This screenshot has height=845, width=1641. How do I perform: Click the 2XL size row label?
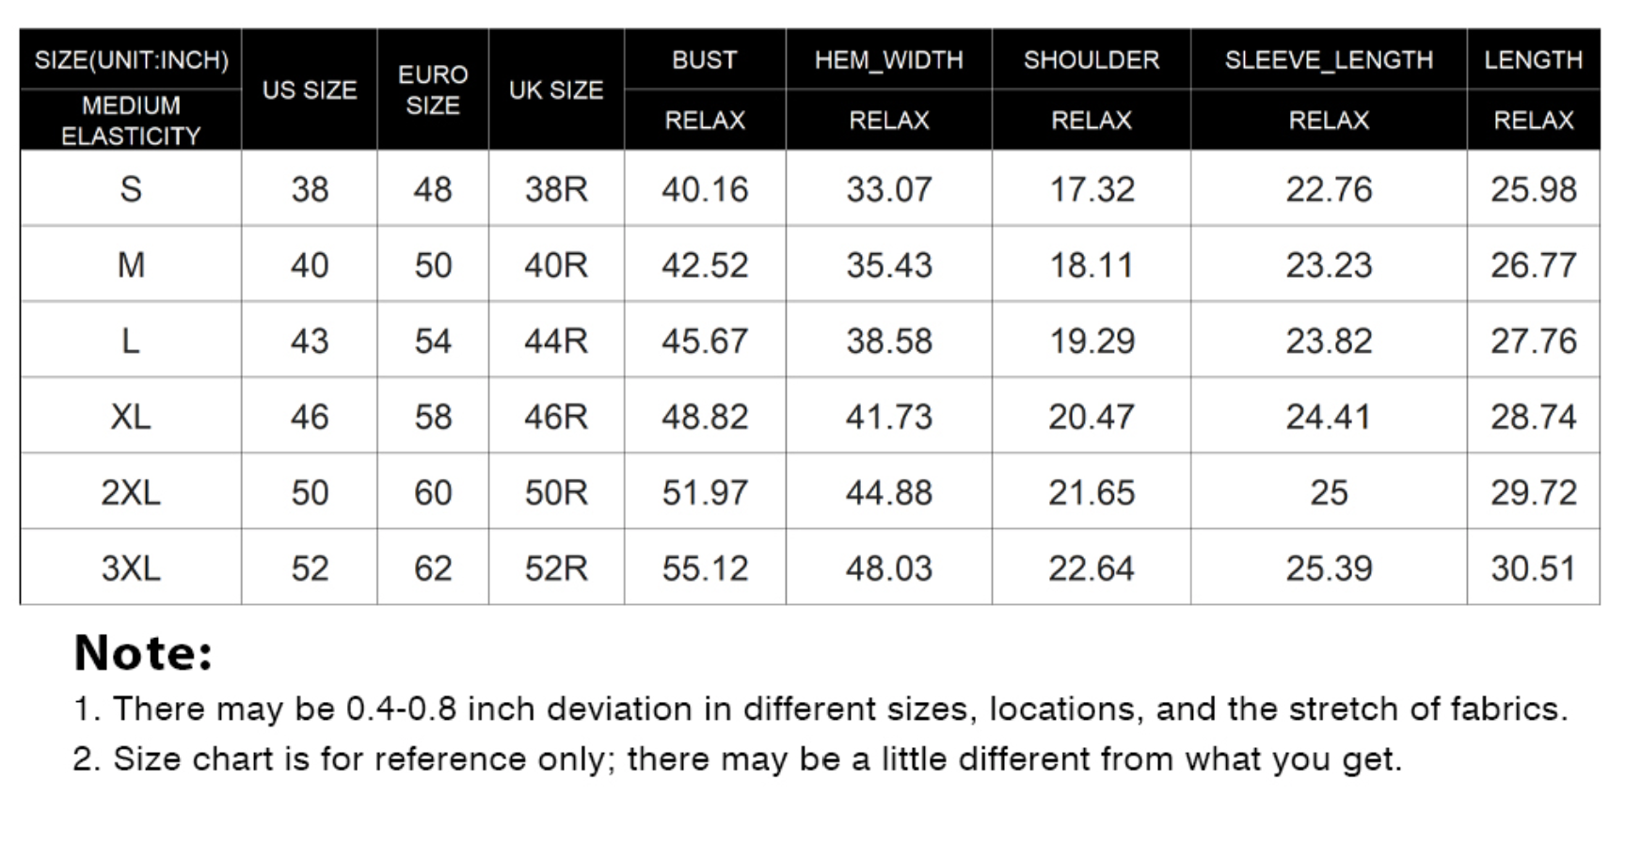(131, 492)
